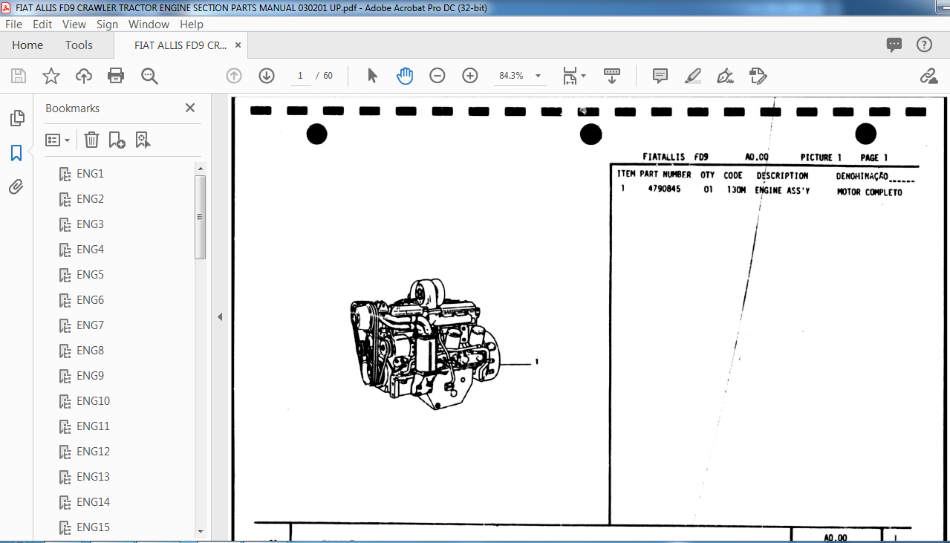Go to next page arrow
The width and height of the screenshot is (950, 543).
click(x=267, y=76)
